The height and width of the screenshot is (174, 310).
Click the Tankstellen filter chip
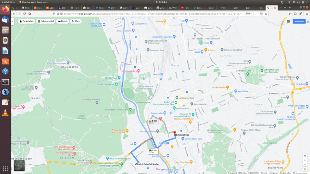(26, 21)
